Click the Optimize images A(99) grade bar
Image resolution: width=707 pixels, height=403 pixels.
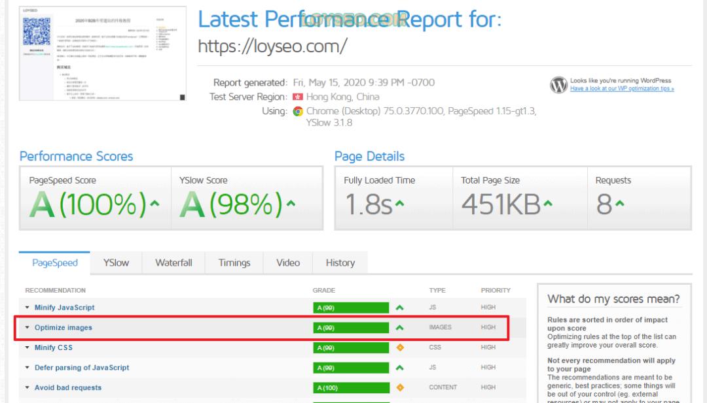pos(351,328)
